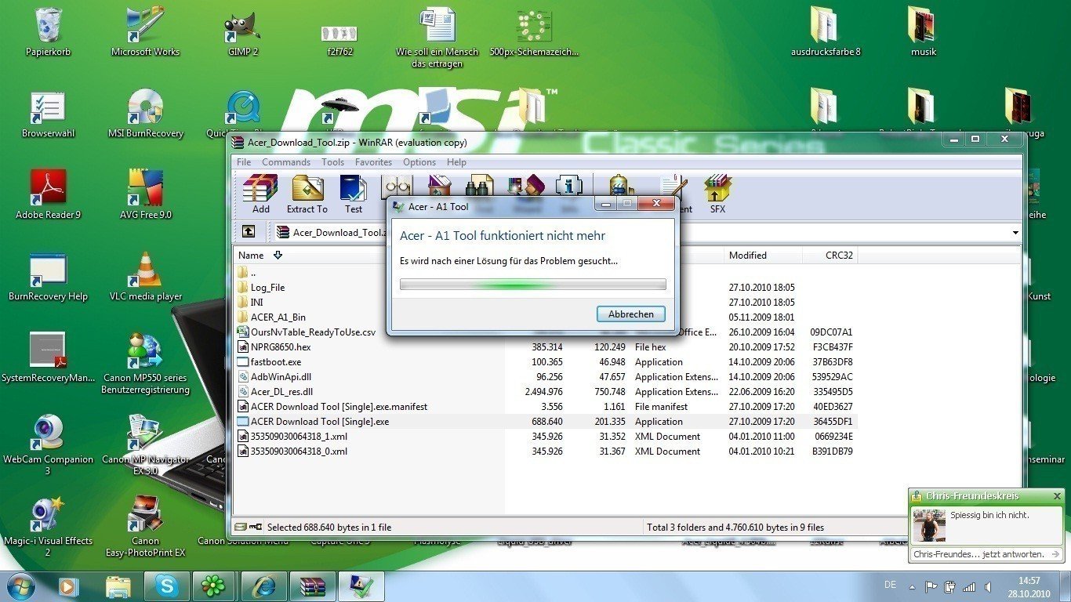
Task: Click the volume speaker icon in system tray
Action: (988, 586)
